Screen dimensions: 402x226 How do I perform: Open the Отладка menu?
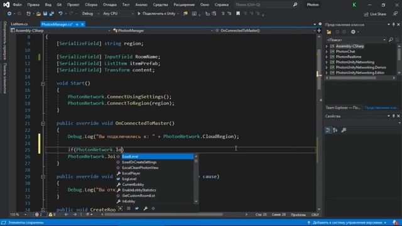[x=109, y=4]
